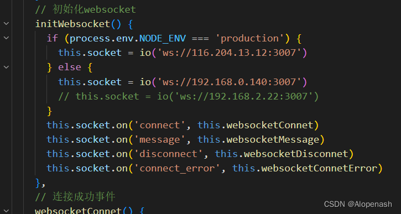The height and width of the screenshot is (214, 401).
Task: Click the NODE_ENV property
Action: pos(163,38)
